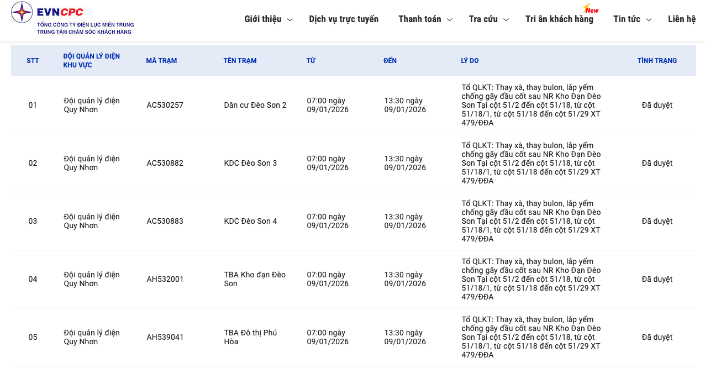Go to Tri ân khách hàng page
The height and width of the screenshot is (368, 705).
click(x=559, y=19)
